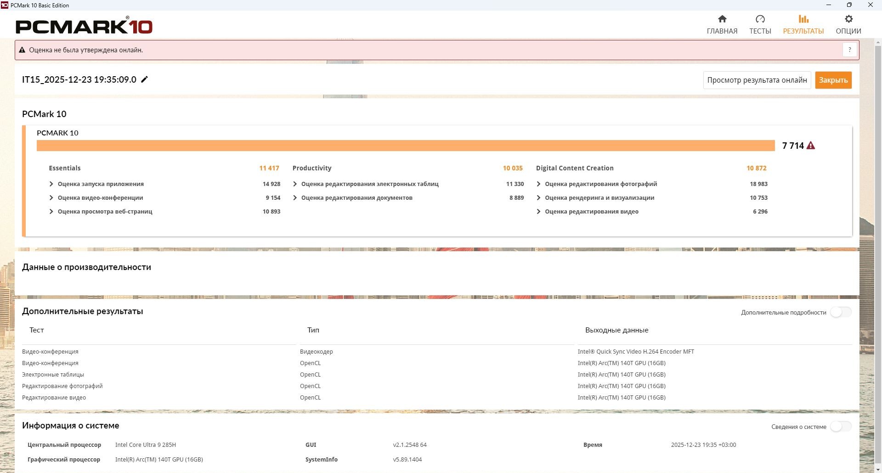882x473 pixels.
Task: Click the question mark help icon
Action: (x=850, y=50)
